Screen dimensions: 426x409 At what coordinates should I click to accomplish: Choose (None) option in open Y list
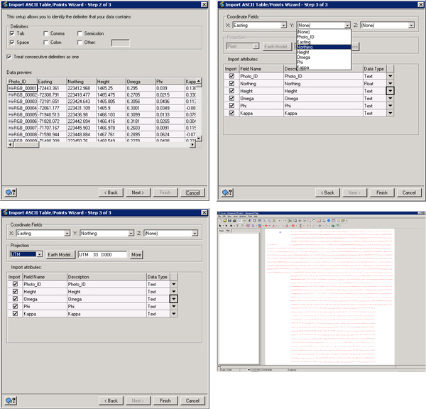point(324,32)
